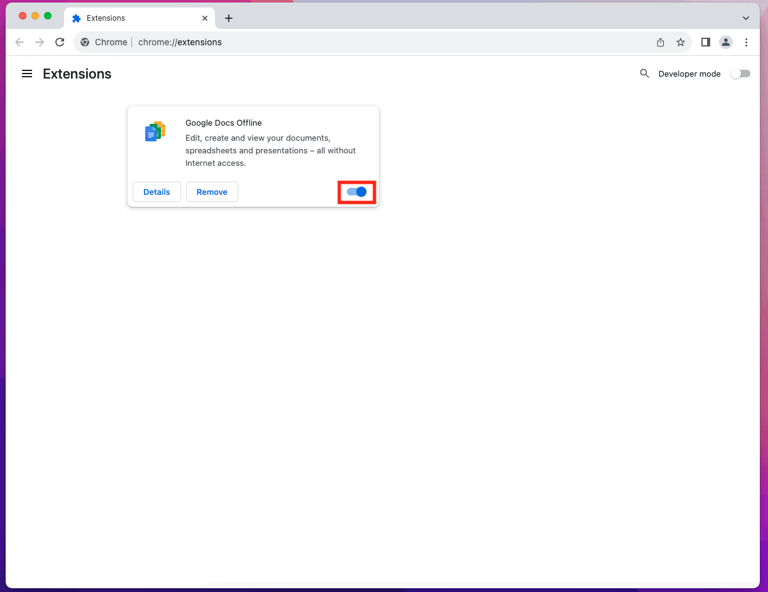
Task: Toggle the browser side panel icon
Action: [706, 42]
